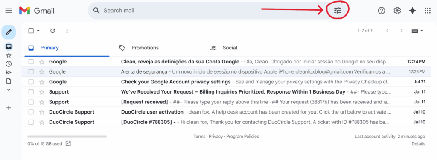Open Program Policies link
Image resolution: width=437 pixels, height=160 pixels.
(x=242, y=137)
